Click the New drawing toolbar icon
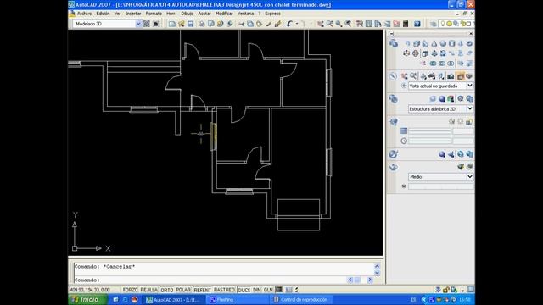 pyautogui.click(x=171, y=24)
